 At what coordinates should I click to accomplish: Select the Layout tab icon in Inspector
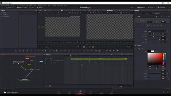tap(147, 26)
